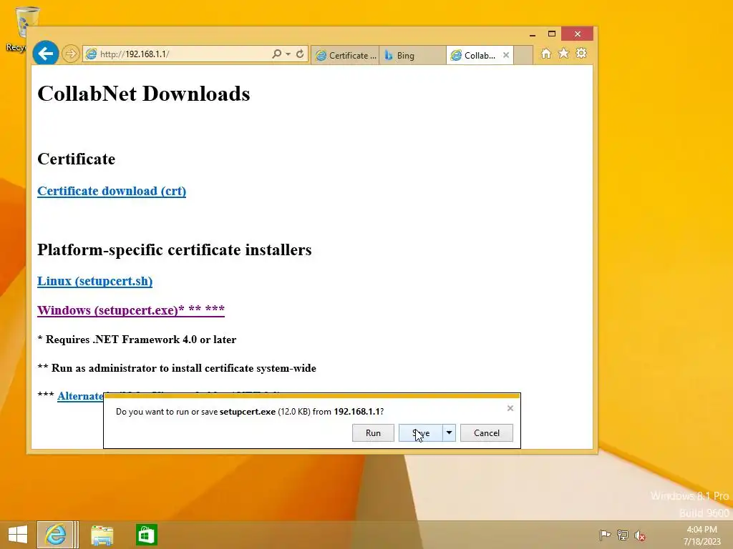Click Save in the download prompt
The height and width of the screenshot is (549, 733).
click(421, 432)
